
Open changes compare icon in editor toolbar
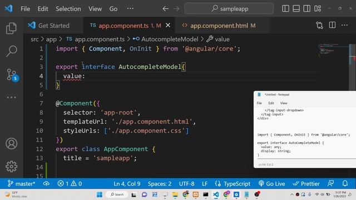tap(319, 25)
